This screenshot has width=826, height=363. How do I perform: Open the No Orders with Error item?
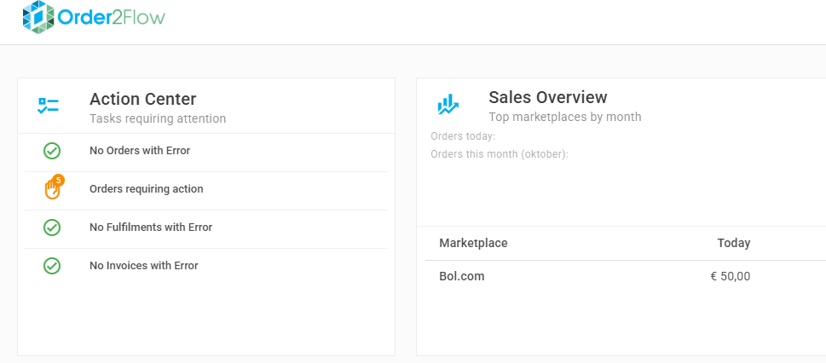click(139, 151)
